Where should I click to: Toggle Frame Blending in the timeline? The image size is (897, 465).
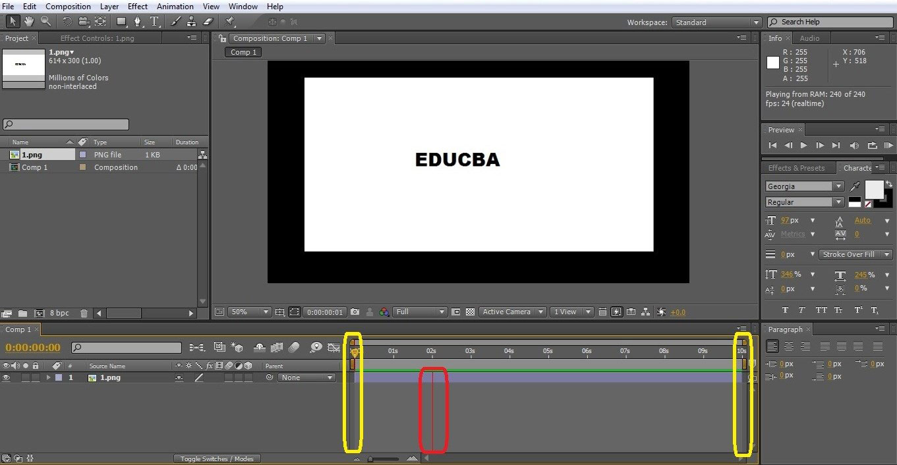point(275,347)
